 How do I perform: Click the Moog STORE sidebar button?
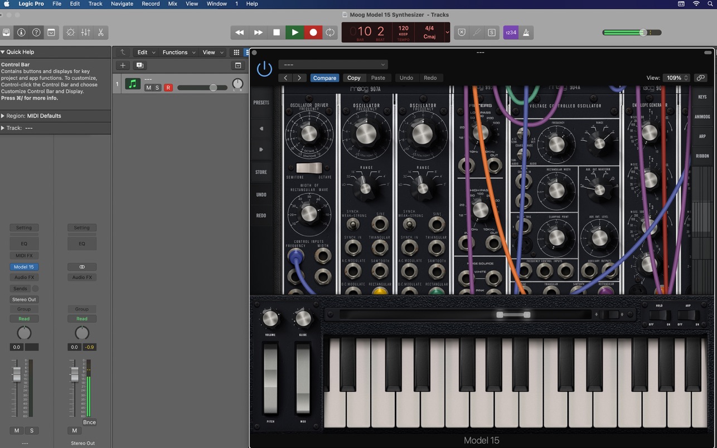tap(261, 172)
